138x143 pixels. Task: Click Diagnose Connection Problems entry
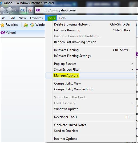[90, 36]
